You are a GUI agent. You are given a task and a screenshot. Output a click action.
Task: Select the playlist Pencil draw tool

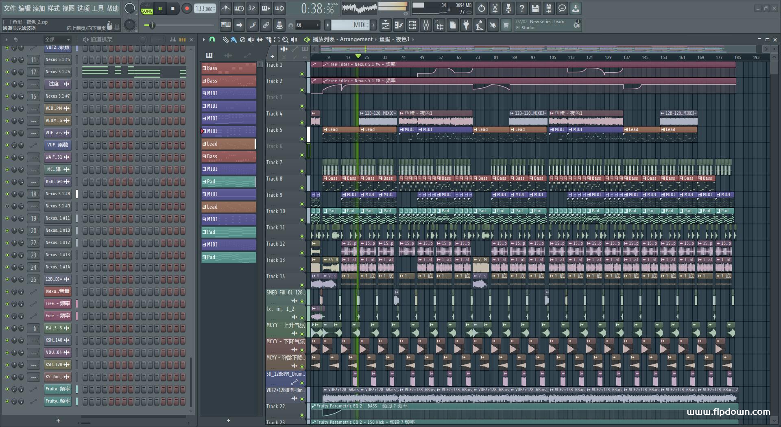pyautogui.click(x=225, y=39)
